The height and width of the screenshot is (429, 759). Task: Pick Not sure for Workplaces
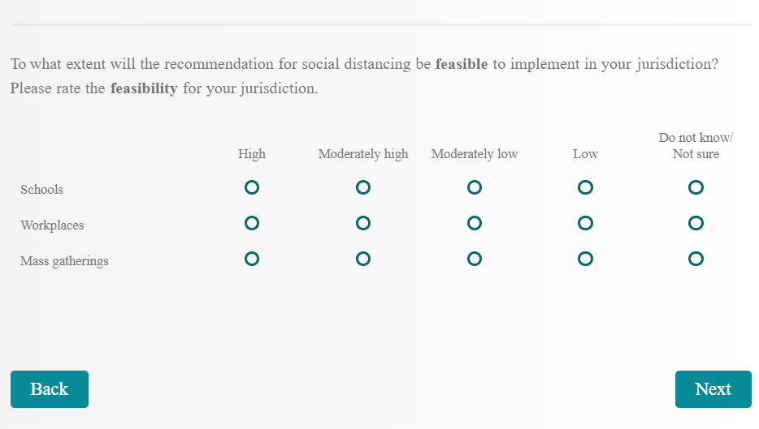[696, 223]
